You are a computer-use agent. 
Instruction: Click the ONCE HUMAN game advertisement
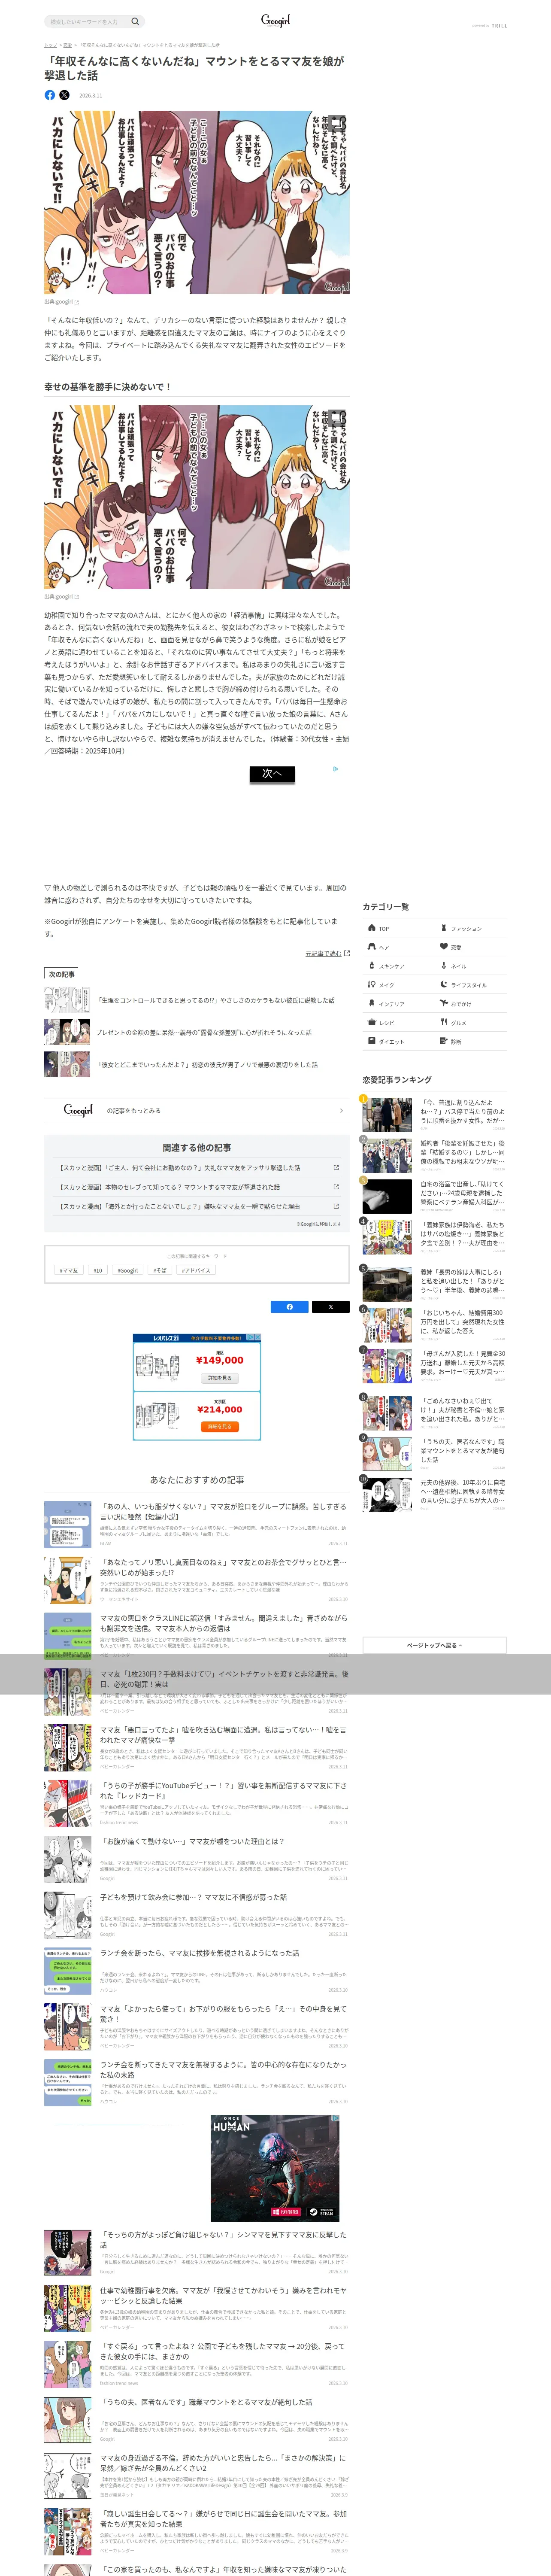point(275,2168)
